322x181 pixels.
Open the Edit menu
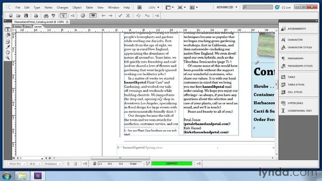coord(27,8)
